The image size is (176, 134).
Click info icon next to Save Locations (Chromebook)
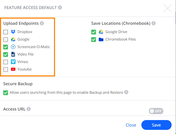click(154, 23)
